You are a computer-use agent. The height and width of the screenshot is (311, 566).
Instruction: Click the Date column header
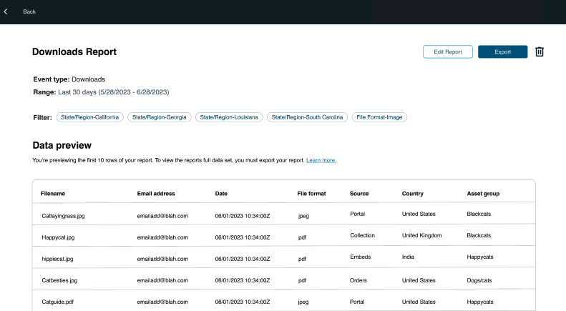[221, 194]
